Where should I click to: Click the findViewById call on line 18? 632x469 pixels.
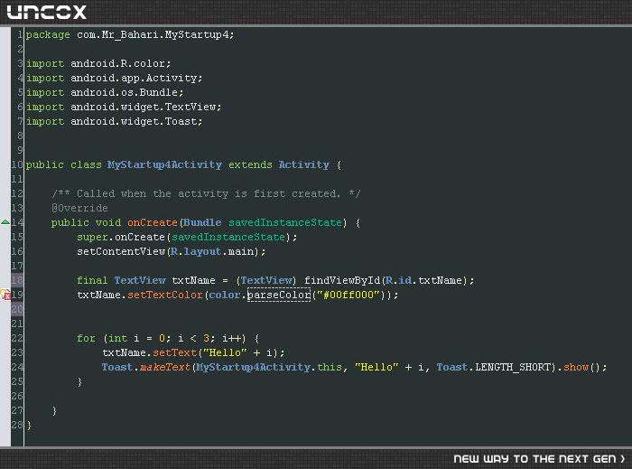(x=342, y=280)
